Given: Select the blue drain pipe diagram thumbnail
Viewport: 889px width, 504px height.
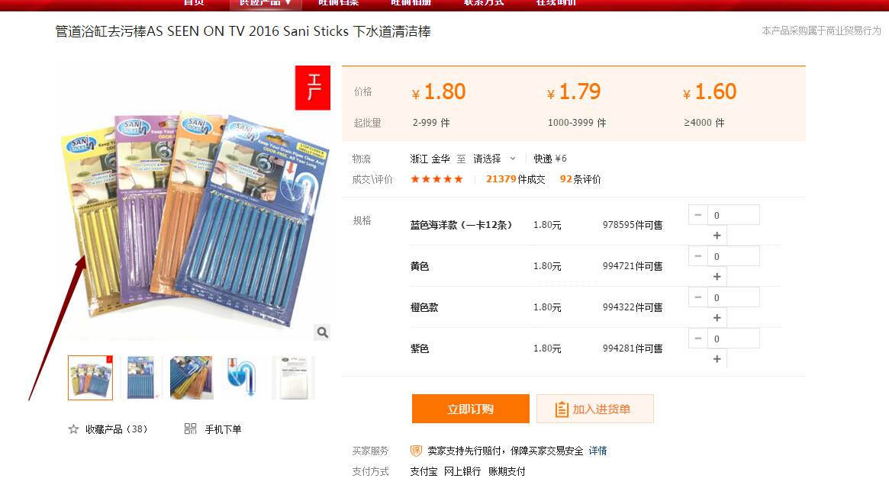Looking at the screenshot, I should pyautogui.click(x=242, y=377).
